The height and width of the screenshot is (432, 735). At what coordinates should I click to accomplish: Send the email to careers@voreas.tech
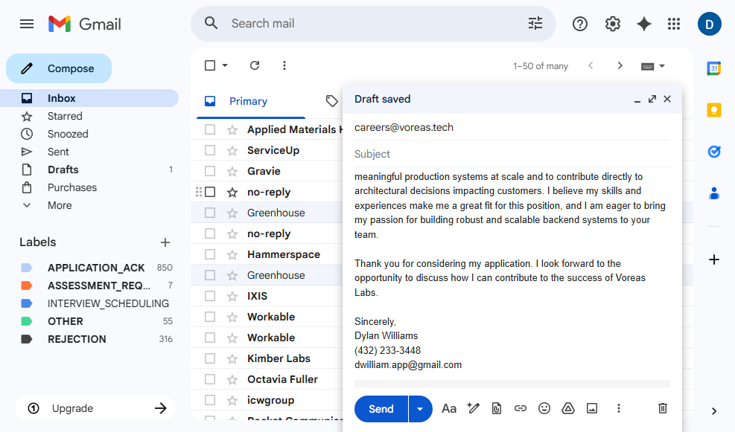point(381,409)
